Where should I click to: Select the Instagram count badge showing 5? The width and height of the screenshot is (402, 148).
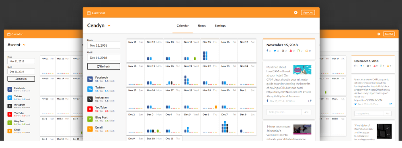pos(90,99)
